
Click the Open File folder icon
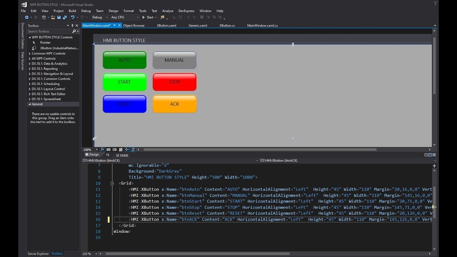coord(53,17)
